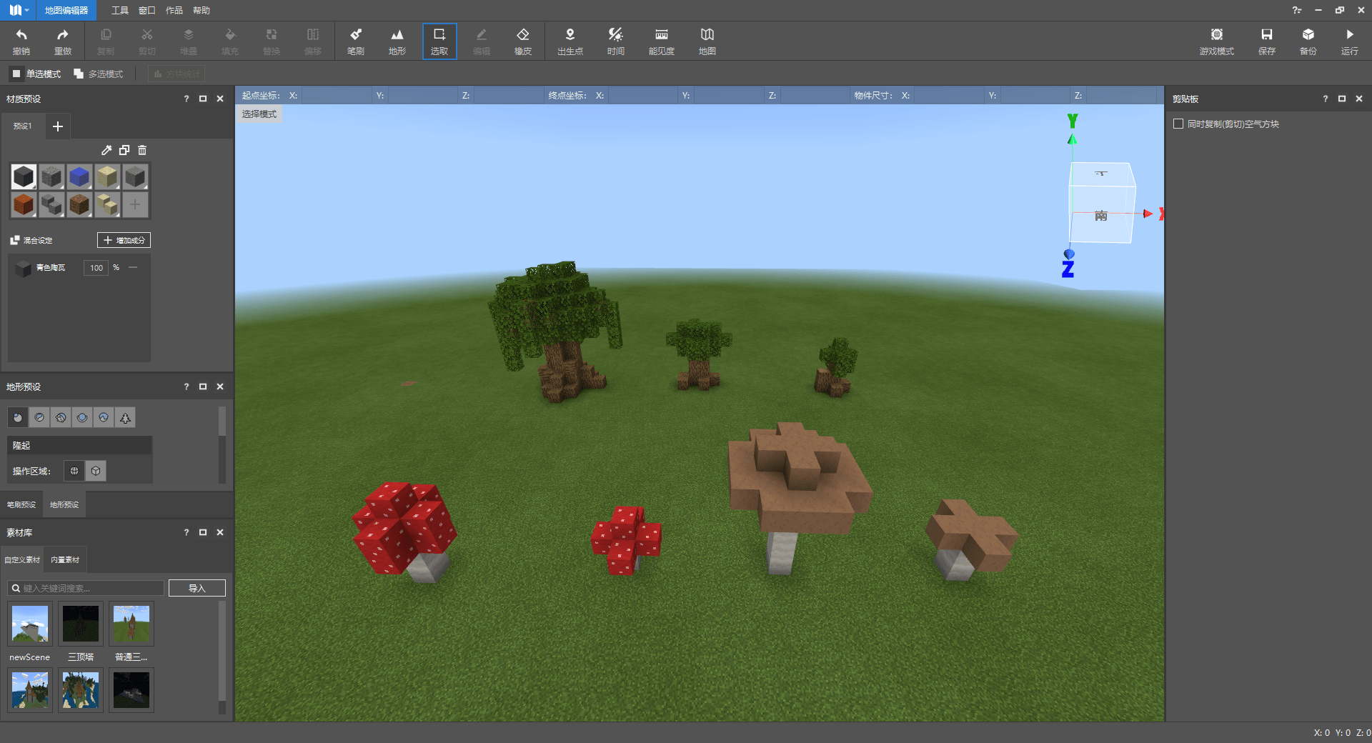Select the 笔刷 brush tool
The width and height of the screenshot is (1372, 743).
[356, 41]
